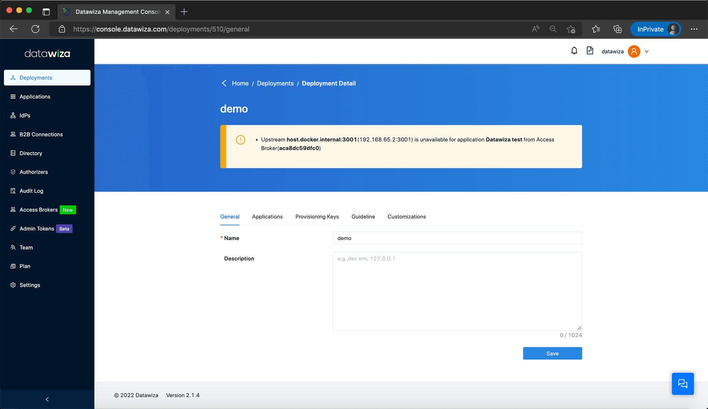The height and width of the screenshot is (409, 708).
Task: Click the Access Brokers icon
Action: (x=13, y=210)
